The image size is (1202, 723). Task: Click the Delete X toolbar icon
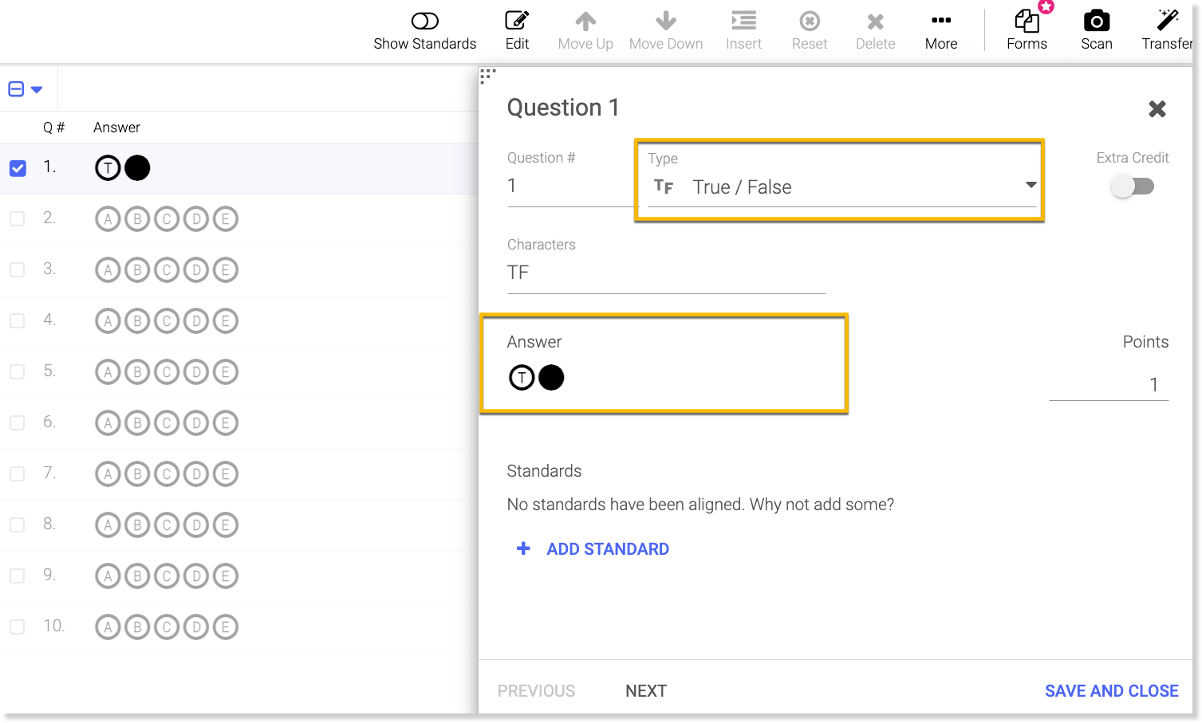[875, 22]
